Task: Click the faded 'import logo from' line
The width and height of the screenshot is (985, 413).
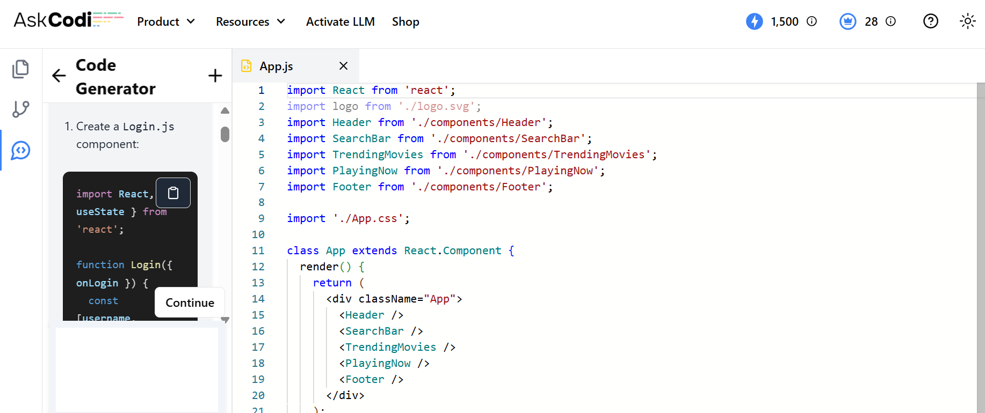Action: click(x=384, y=106)
